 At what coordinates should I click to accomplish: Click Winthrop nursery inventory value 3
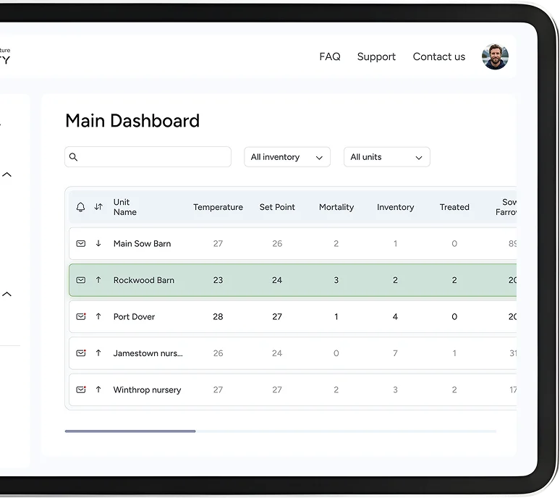395,389
